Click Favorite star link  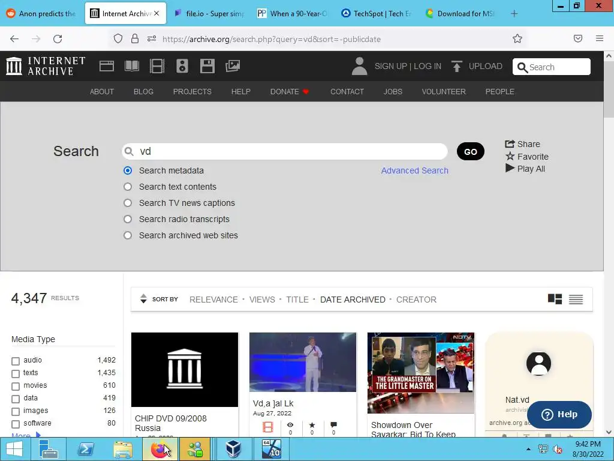pyautogui.click(x=527, y=157)
